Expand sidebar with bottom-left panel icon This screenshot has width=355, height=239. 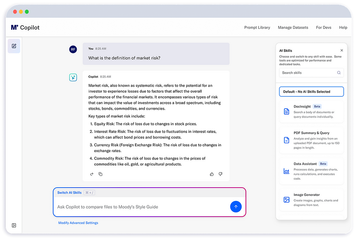tap(14, 225)
